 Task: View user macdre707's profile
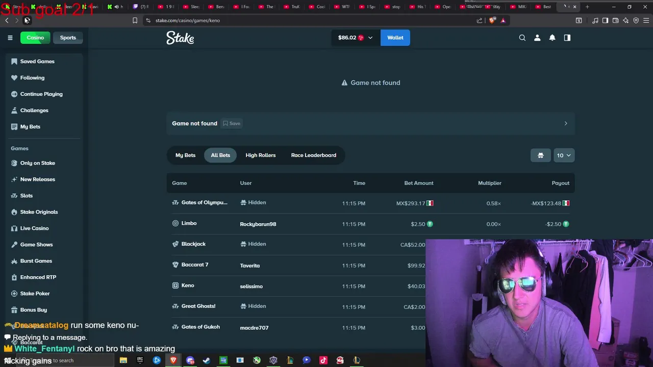click(254, 328)
